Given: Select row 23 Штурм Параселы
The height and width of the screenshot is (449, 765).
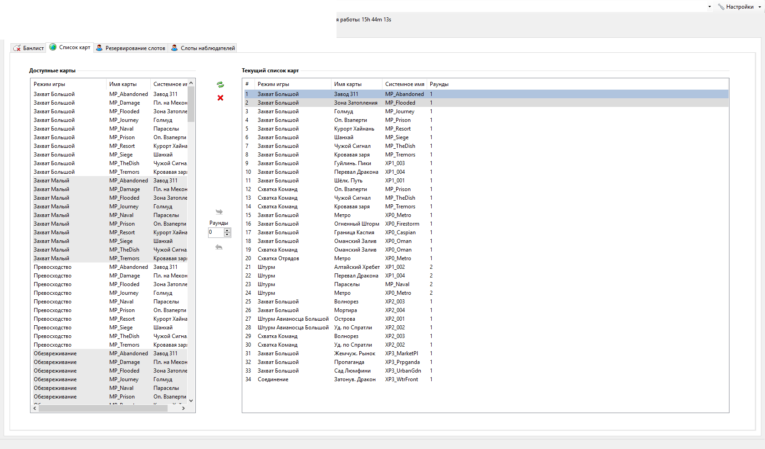Looking at the screenshot, I should [x=486, y=284].
